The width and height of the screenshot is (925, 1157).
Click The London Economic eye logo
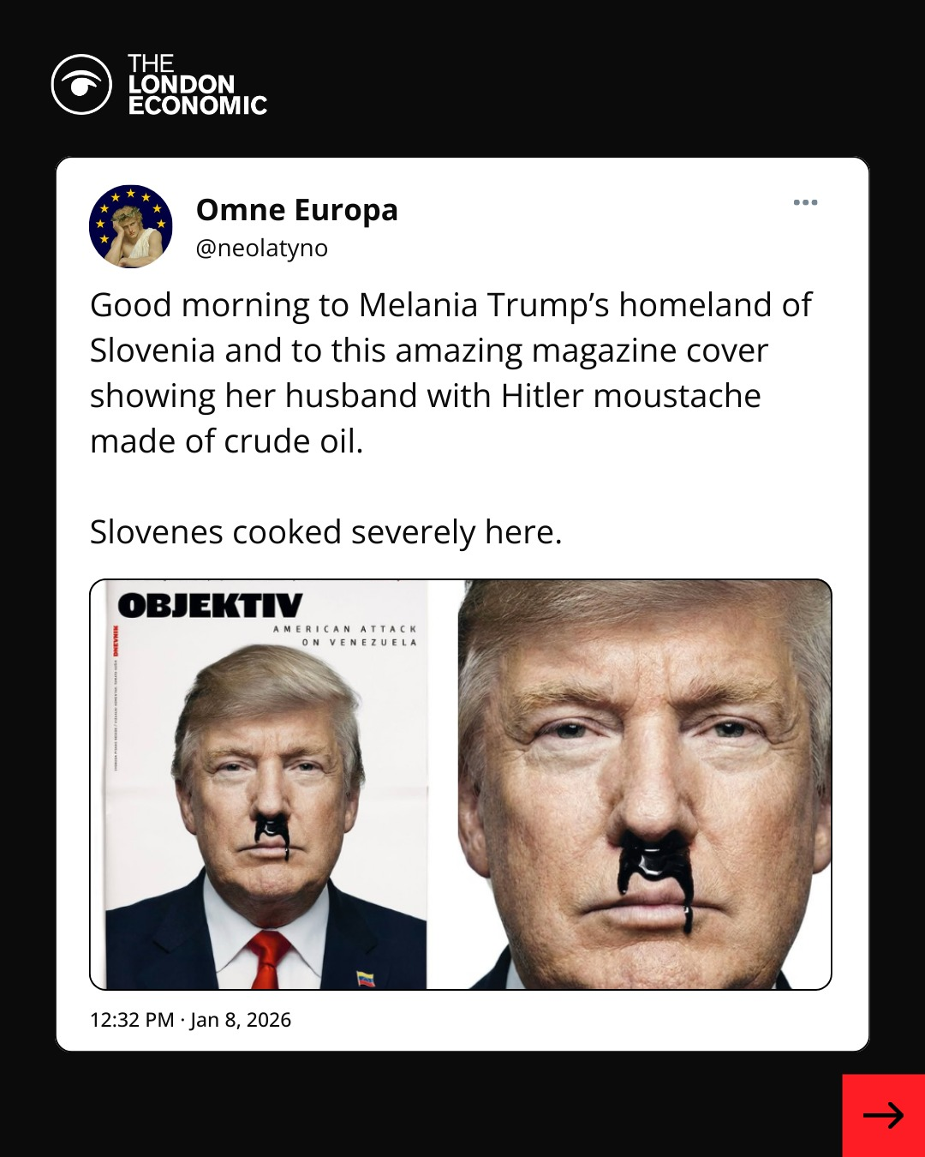click(81, 85)
